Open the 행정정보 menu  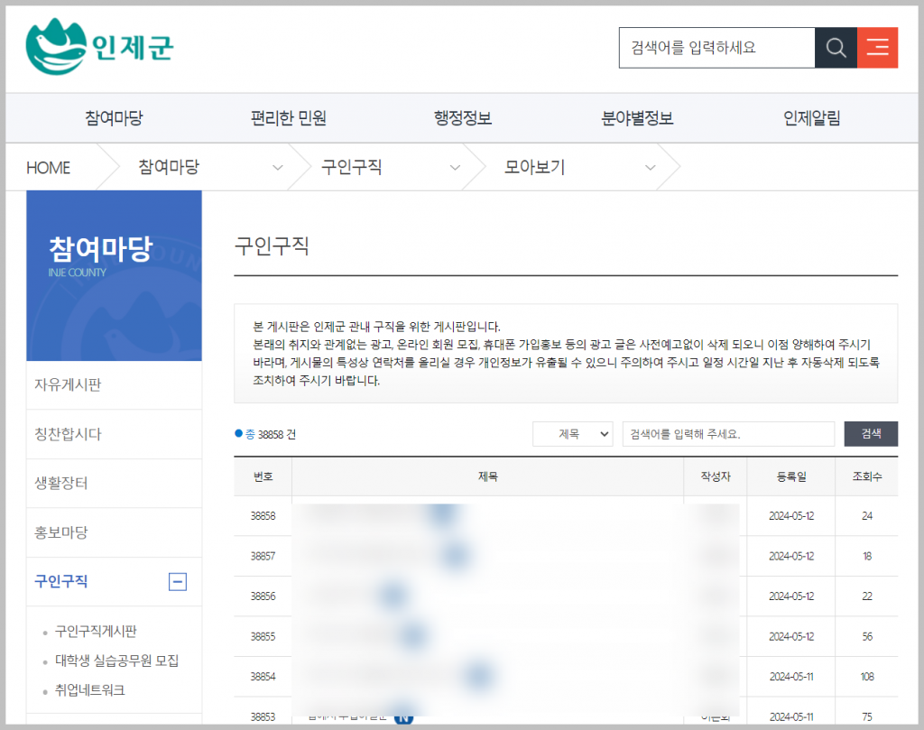(x=463, y=118)
